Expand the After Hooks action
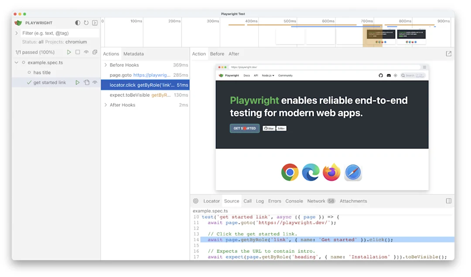471x277 pixels. pyautogui.click(x=106, y=105)
